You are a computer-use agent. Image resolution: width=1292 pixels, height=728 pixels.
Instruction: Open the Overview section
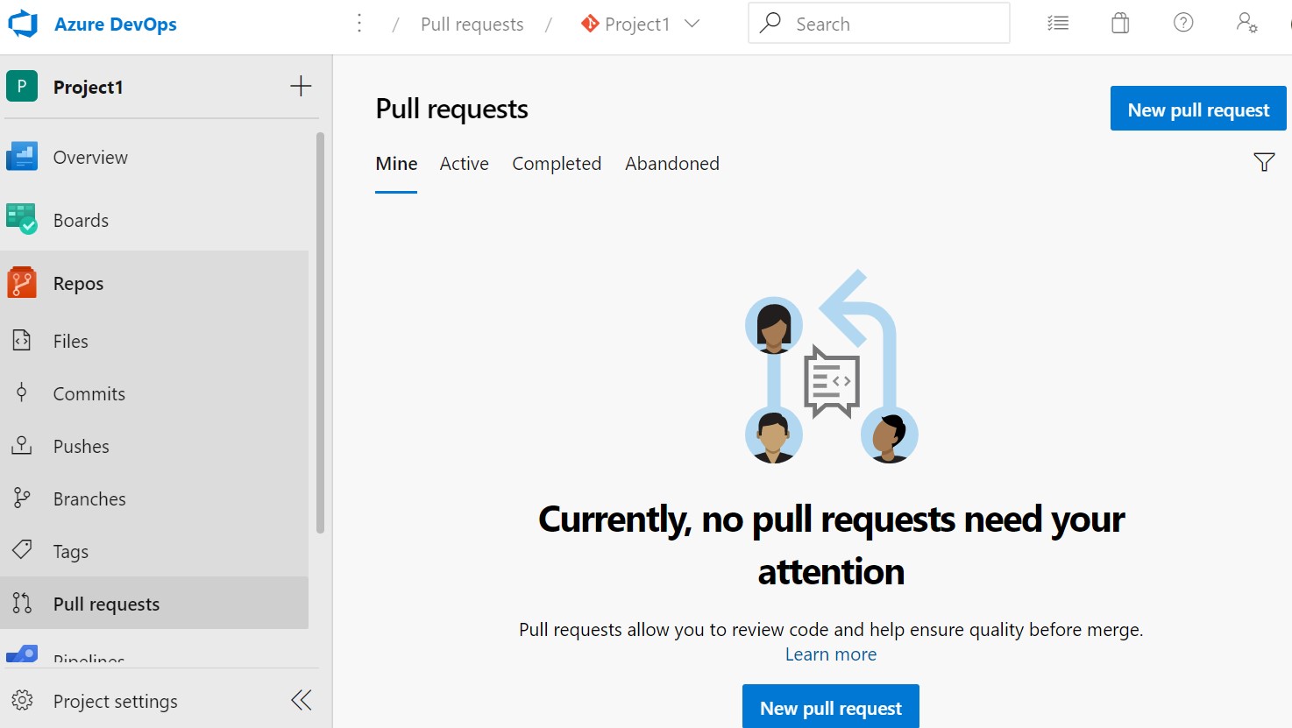pos(22,157)
